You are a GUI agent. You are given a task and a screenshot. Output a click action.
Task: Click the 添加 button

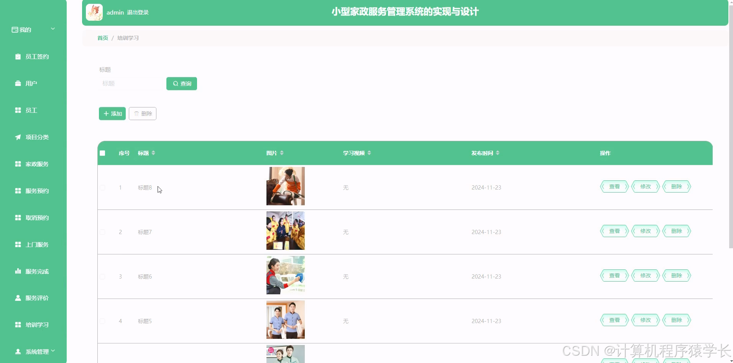112,114
